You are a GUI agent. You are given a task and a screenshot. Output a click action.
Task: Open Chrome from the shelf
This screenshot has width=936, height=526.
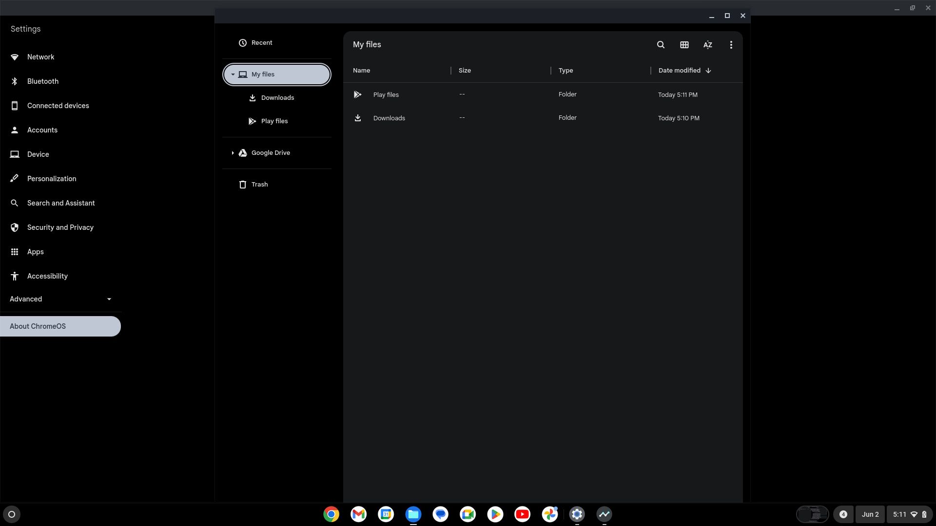[x=331, y=514]
